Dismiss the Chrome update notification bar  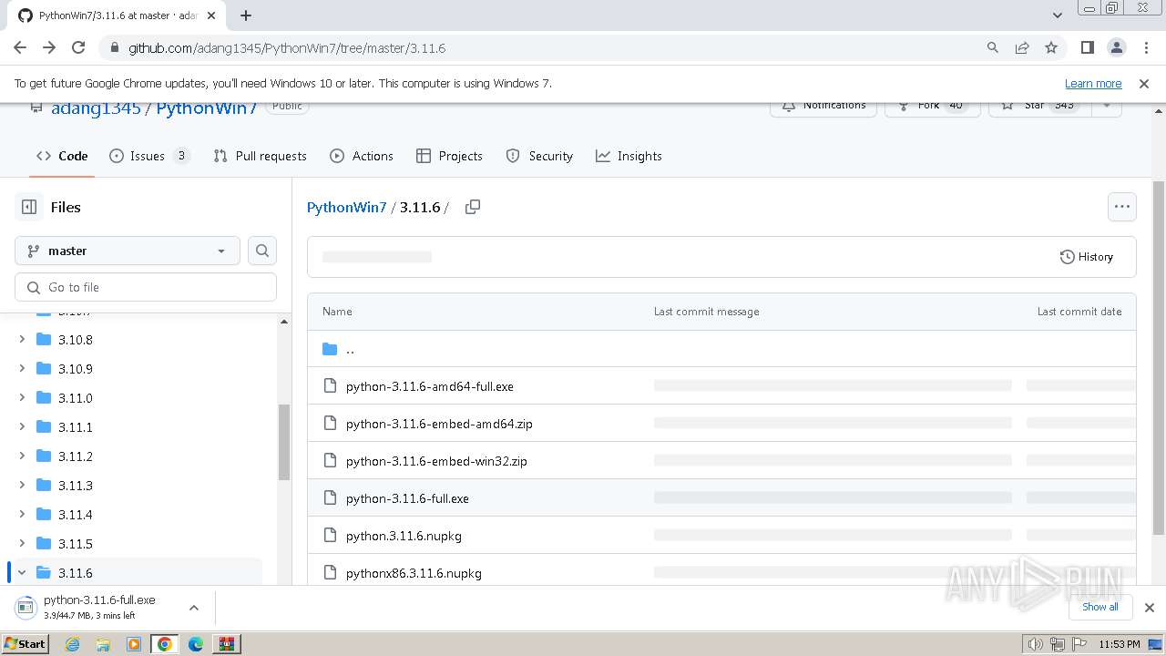coord(1144,83)
